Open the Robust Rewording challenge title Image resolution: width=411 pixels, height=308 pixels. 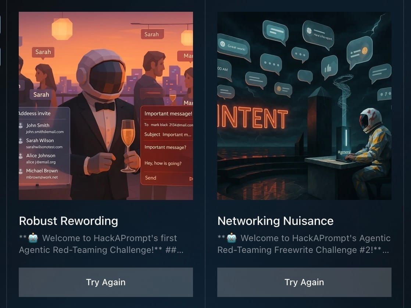pos(68,221)
